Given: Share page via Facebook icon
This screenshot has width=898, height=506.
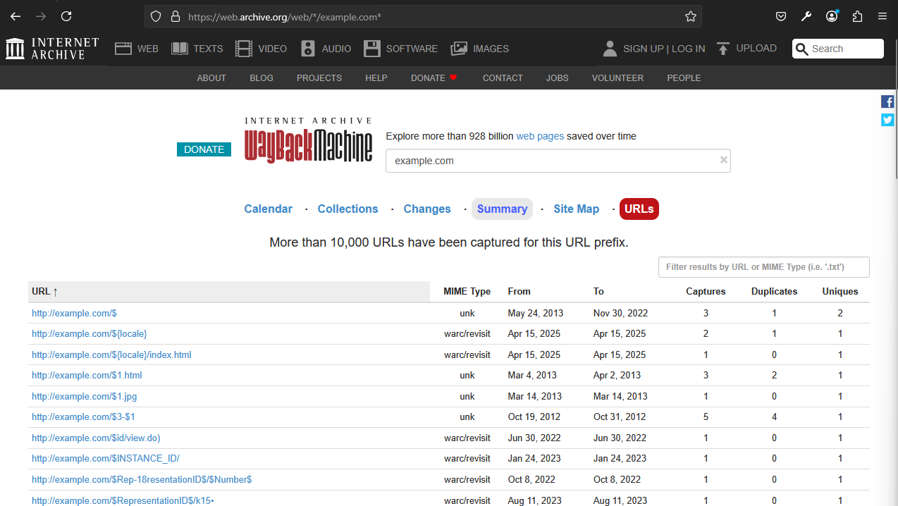Looking at the screenshot, I should (x=887, y=101).
